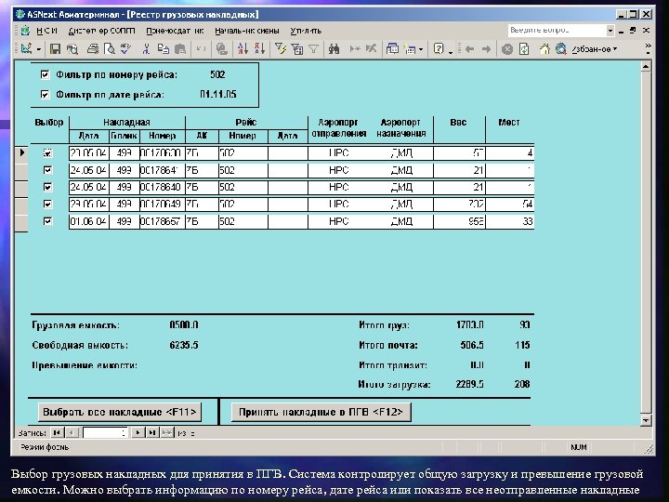Sort descending with the Z-A icon
The width and height of the screenshot is (669, 502).
click(260, 49)
